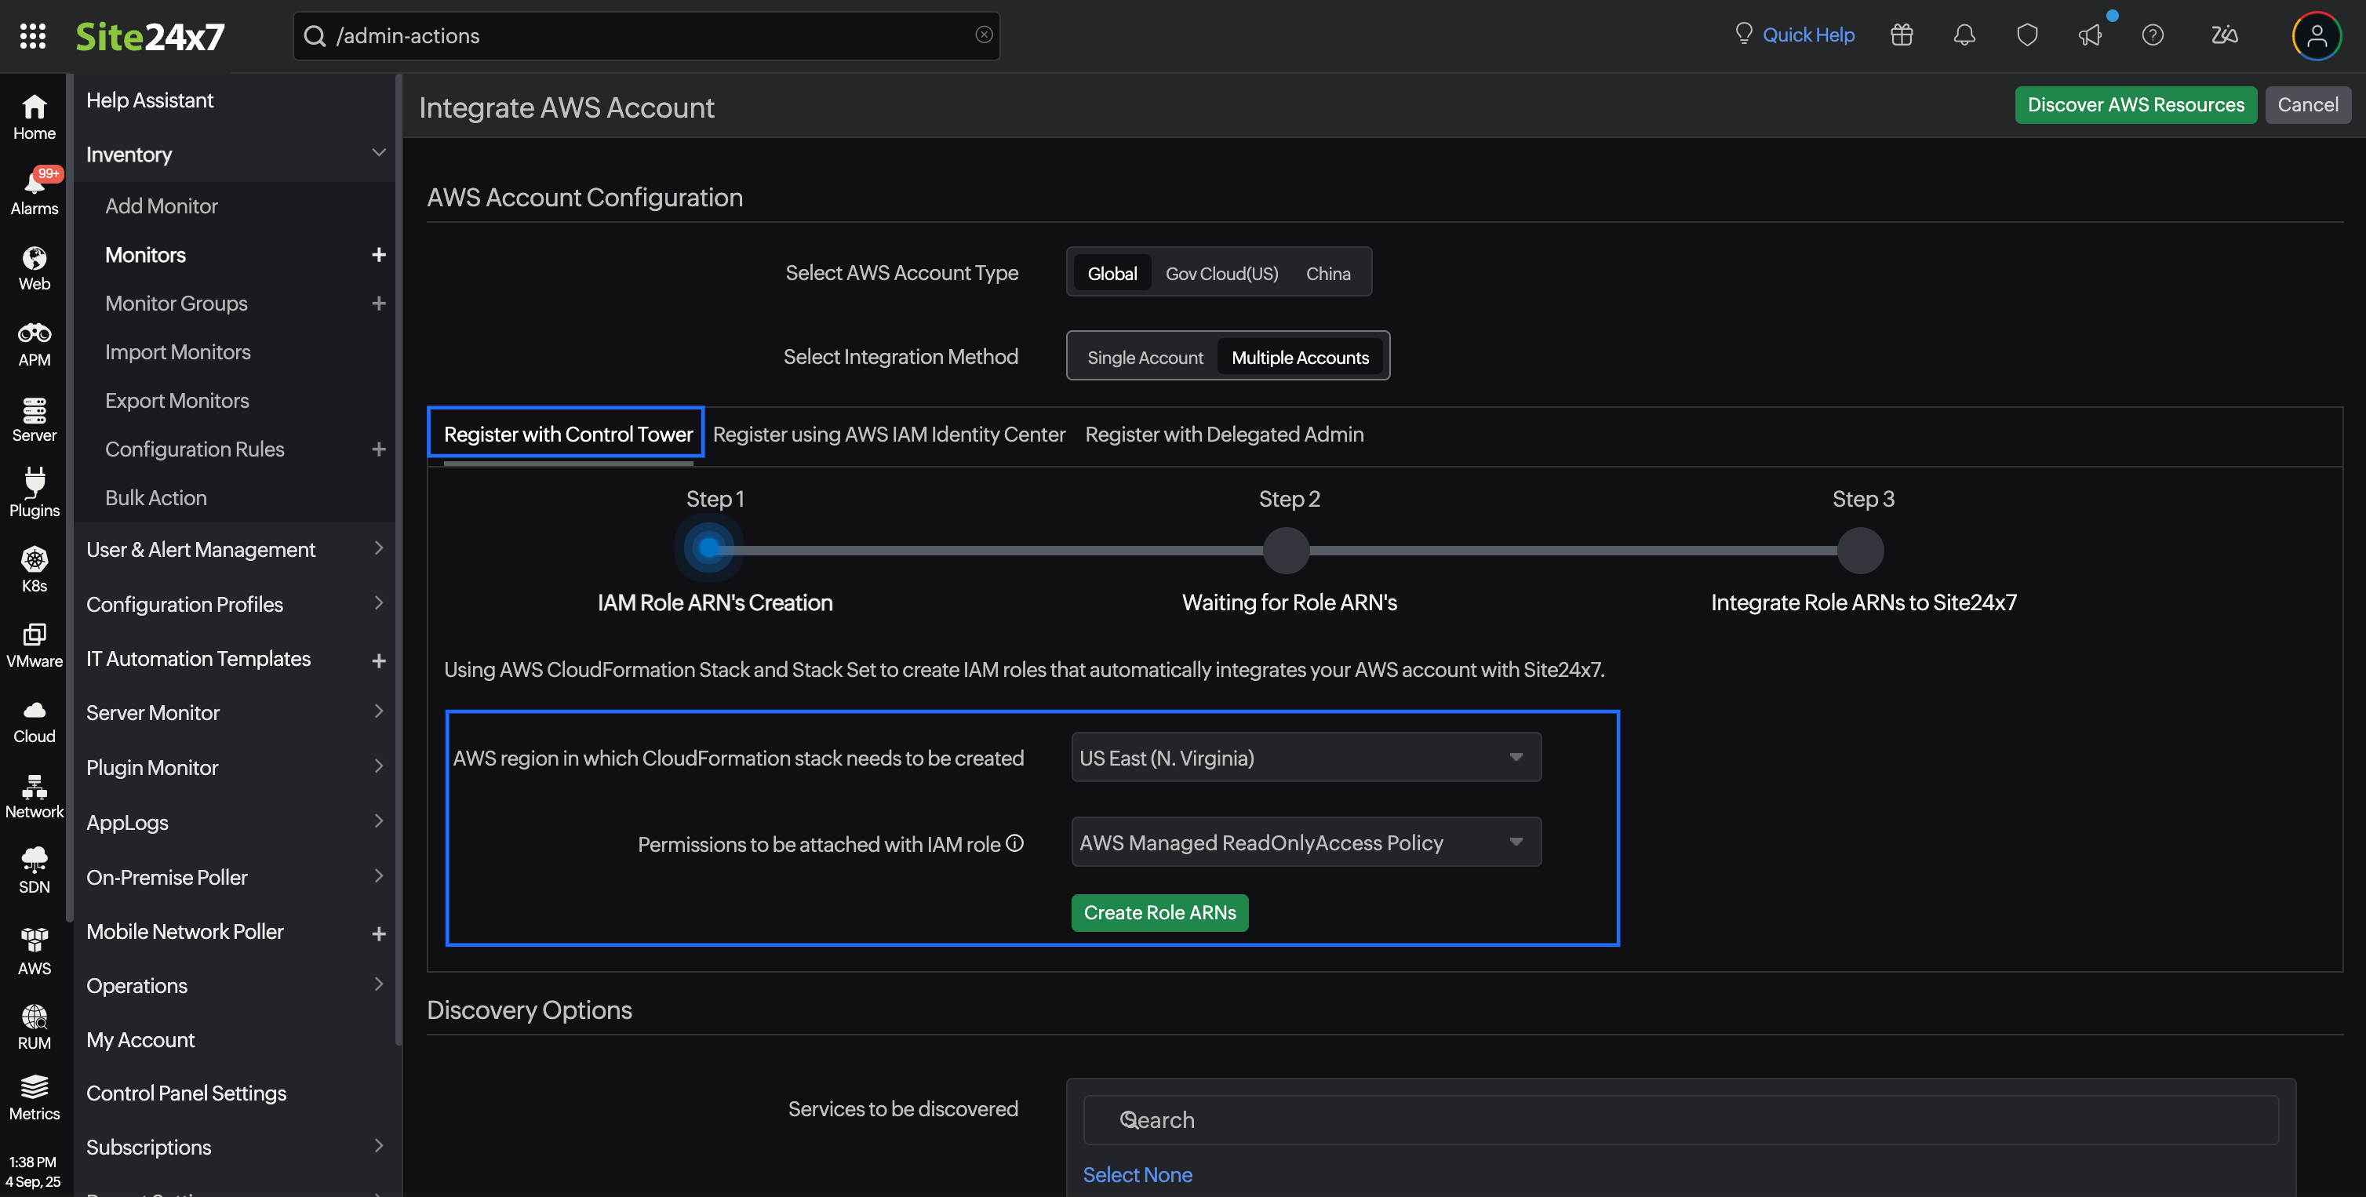Select China account type option

point(1327,273)
